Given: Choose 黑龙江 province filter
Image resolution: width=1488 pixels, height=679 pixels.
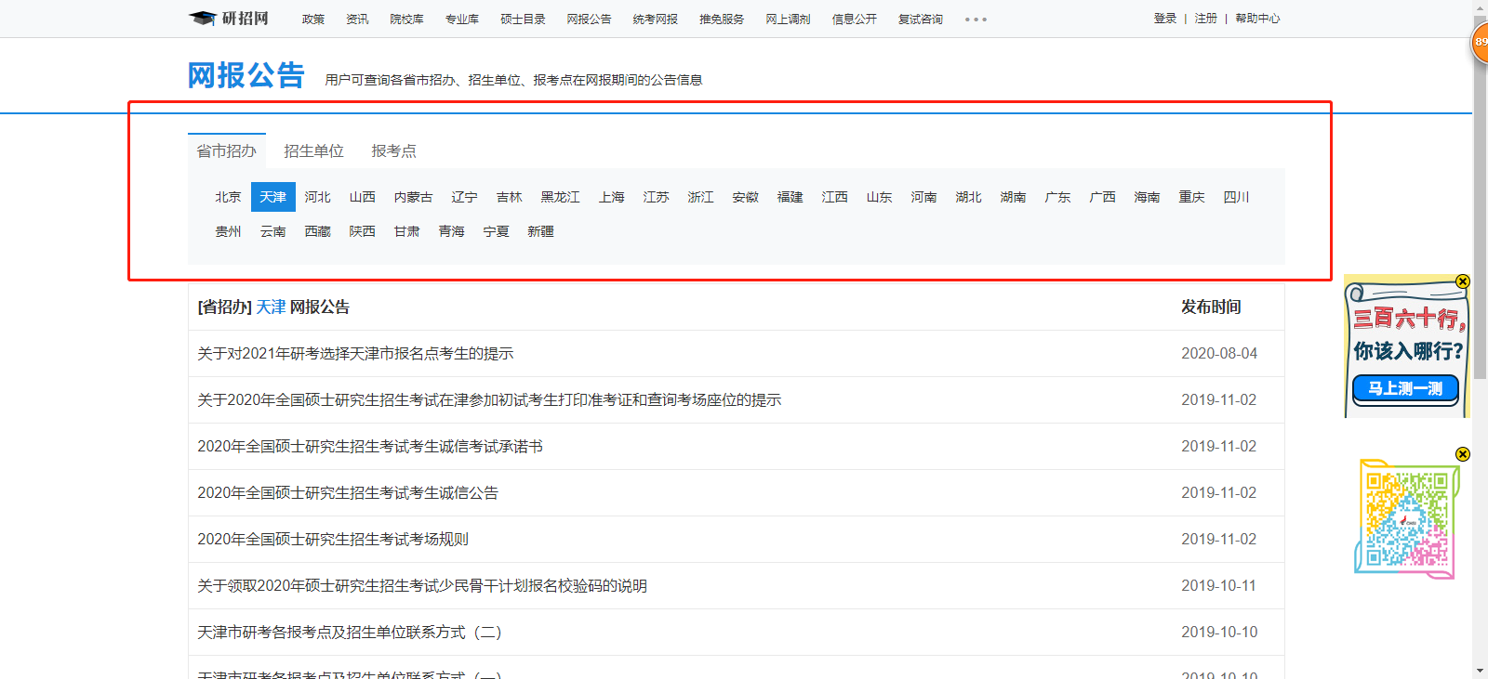Looking at the screenshot, I should click(560, 197).
